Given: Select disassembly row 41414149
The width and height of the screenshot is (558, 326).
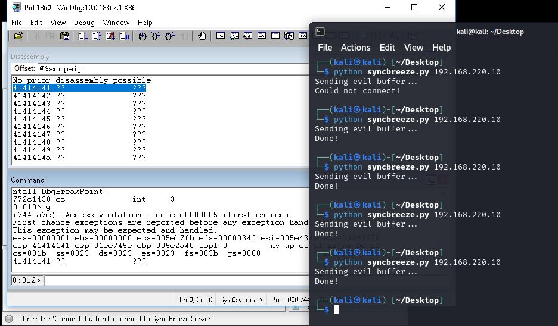Looking at the screenshot, I should pyautogui.click(x=79, y=150).
